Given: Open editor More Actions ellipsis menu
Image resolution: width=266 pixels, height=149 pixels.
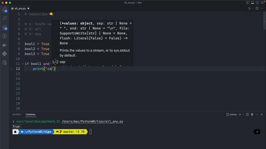Looking at the screenshot, I should point(262,8).
